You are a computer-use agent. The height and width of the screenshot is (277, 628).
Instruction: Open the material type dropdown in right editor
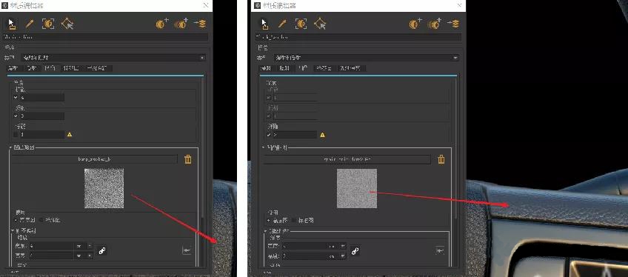pyautogui.click(x=366, y=58)
